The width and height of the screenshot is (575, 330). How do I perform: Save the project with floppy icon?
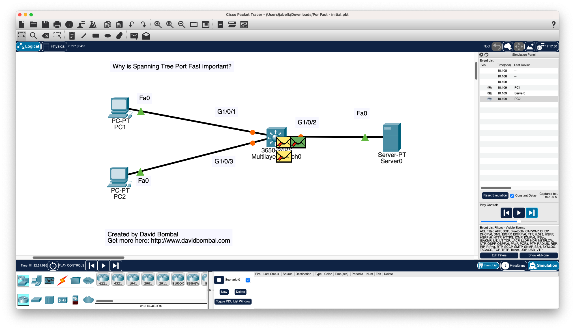pyautogui.click(x=45, y=25)
